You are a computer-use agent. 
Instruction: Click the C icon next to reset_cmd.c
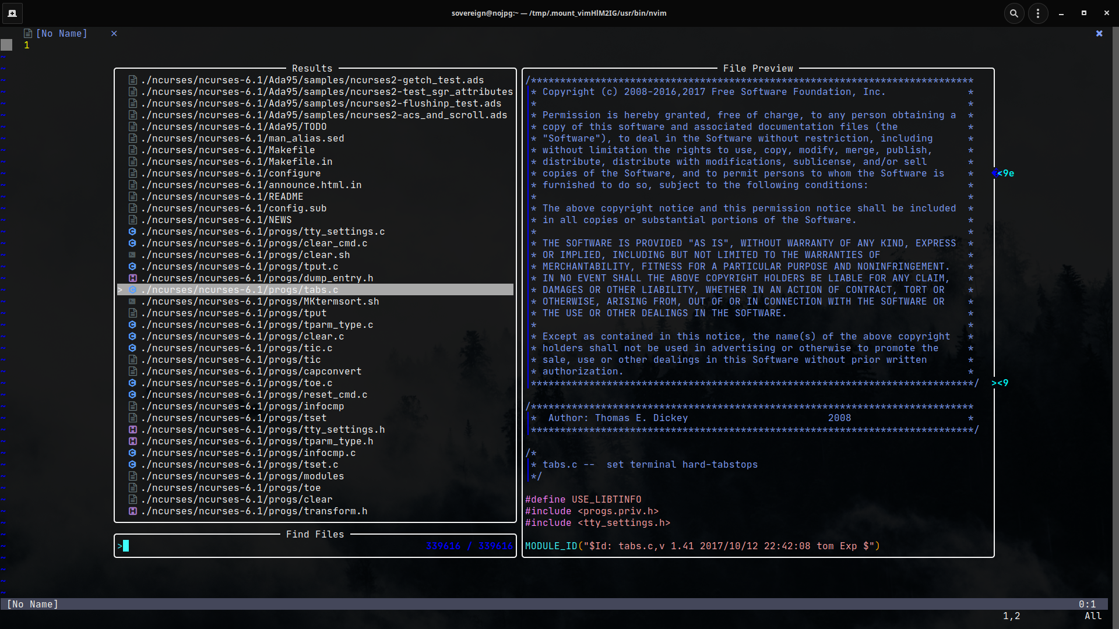pyautogui.click(x=132, y=394)
